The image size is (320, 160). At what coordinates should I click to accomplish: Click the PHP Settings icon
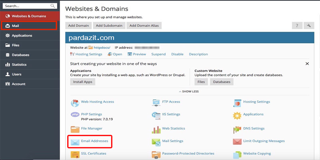(x=75, y=115)
